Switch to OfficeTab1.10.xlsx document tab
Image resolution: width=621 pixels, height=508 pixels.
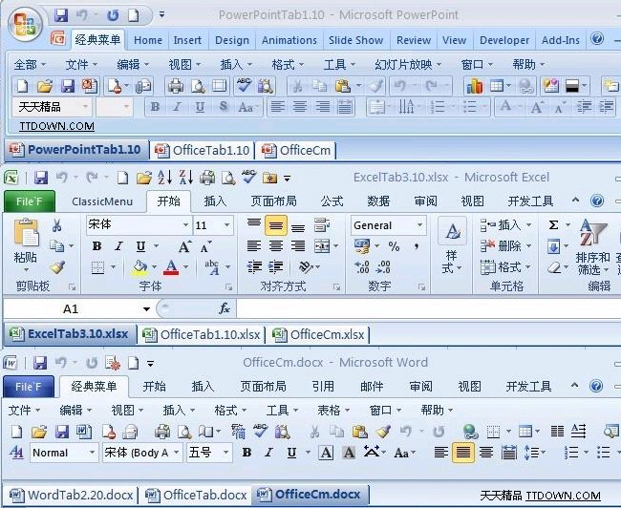point(202,334)
